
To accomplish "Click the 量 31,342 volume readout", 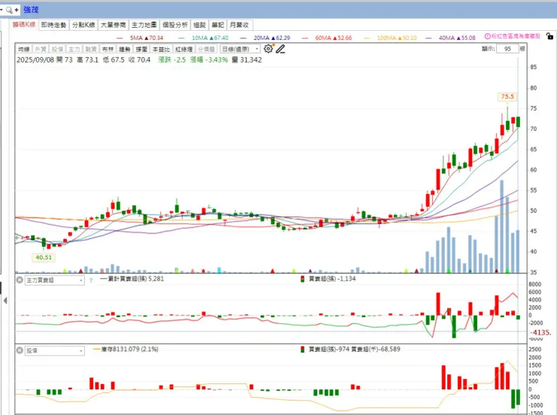I will click(x=247, y=60).
